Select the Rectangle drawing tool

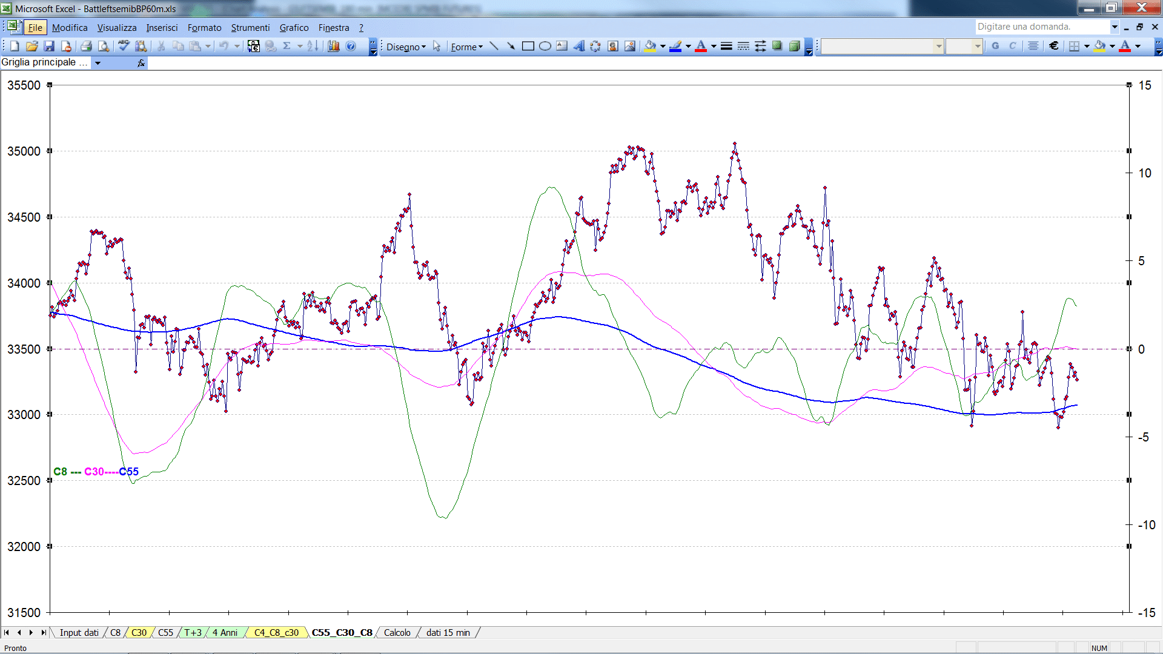[528, 46]
